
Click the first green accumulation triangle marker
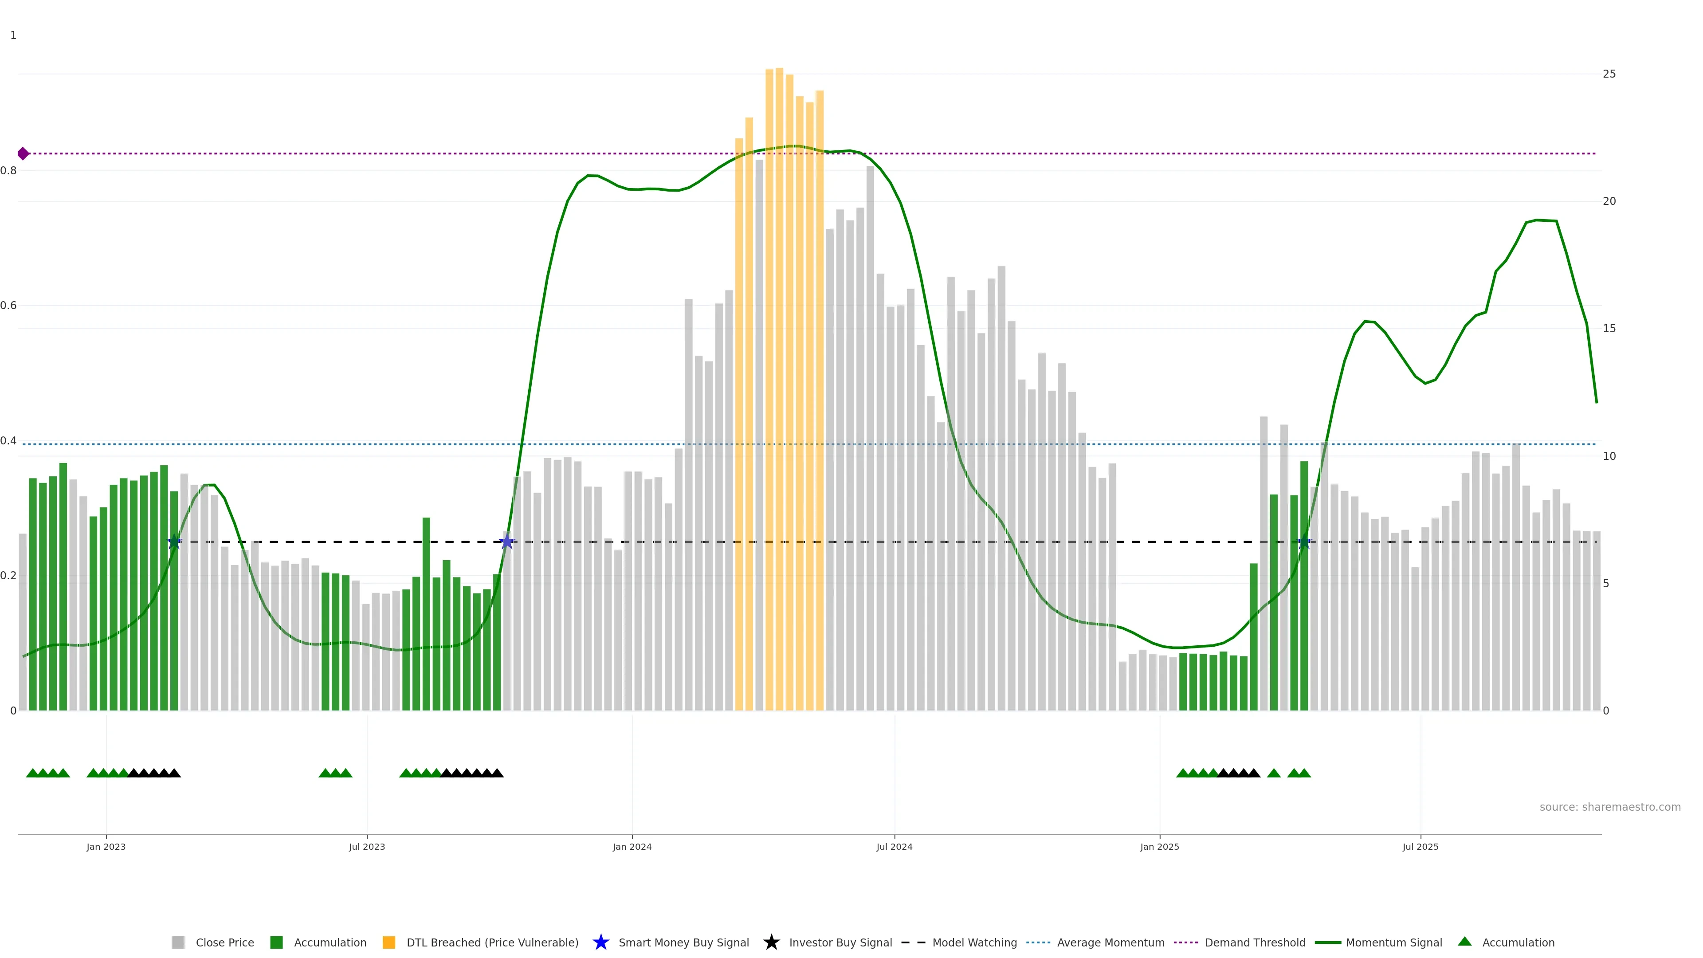point(32,773)
